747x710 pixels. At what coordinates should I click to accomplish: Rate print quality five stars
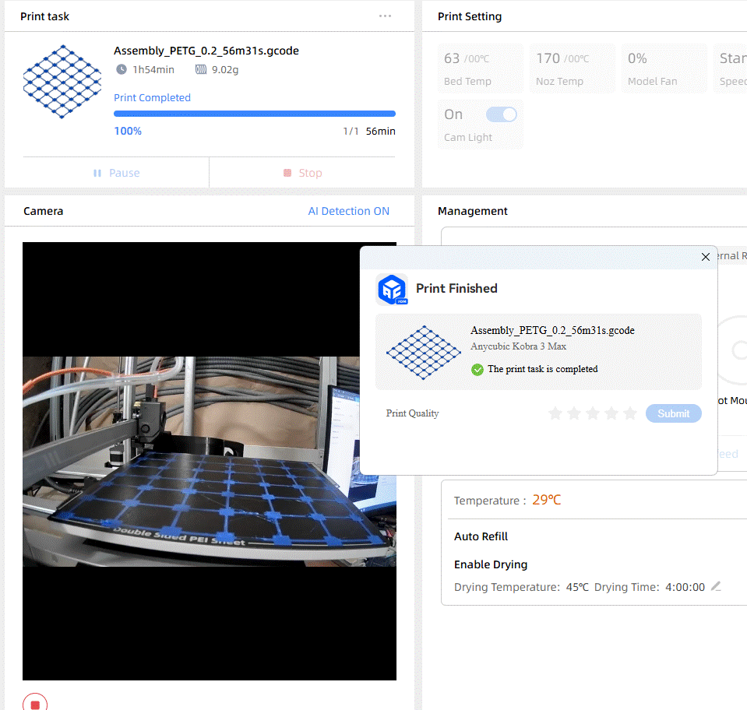(630, 413)
